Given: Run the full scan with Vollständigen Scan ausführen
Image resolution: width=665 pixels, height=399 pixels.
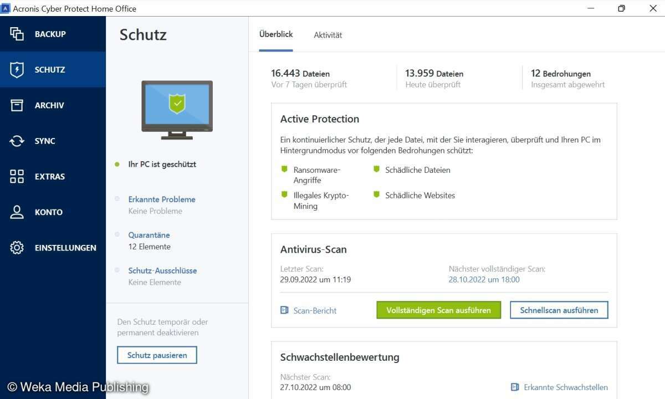Looking at the screenshot, I should tap(438, 310).
